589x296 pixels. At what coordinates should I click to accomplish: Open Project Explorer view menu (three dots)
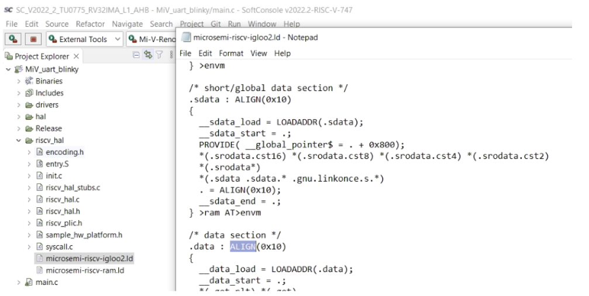[171, 55]
